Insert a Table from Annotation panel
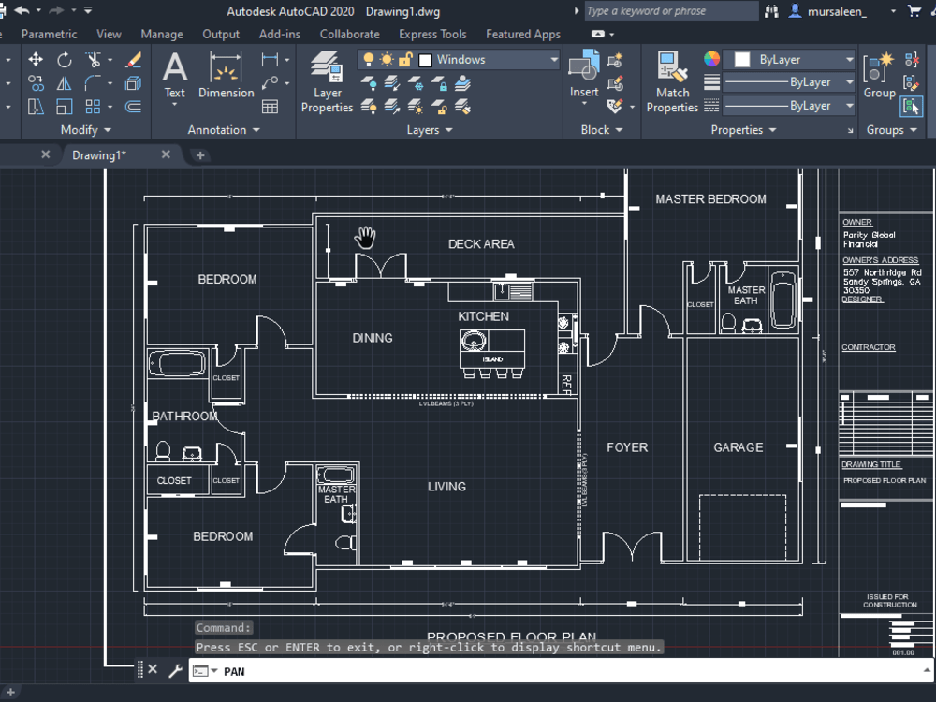 tap(270, 107)
